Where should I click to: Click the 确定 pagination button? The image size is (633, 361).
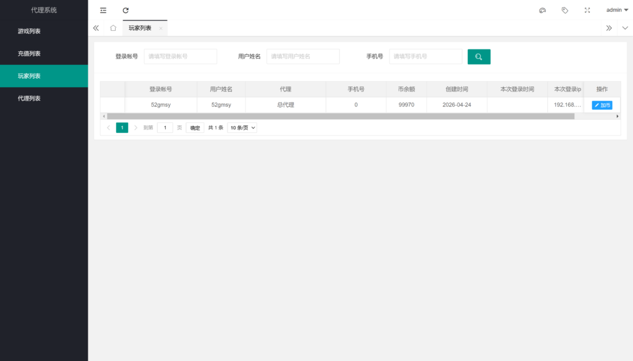[195, 128]
